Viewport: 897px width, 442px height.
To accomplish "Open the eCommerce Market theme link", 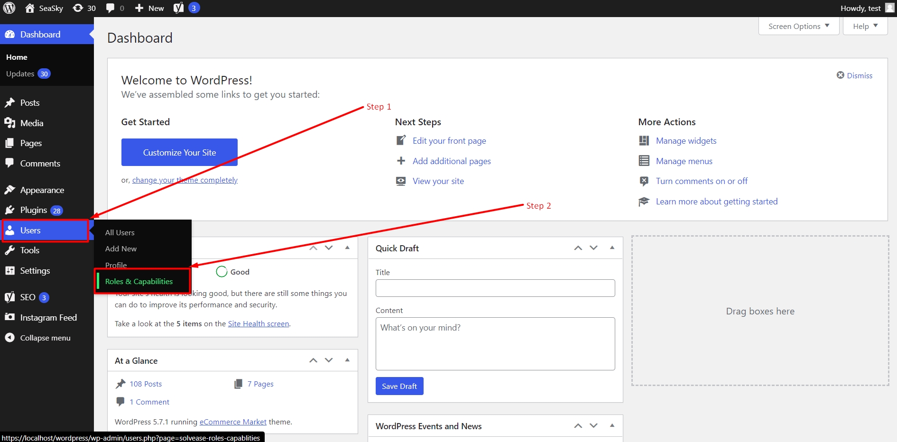I will pyautogui.click(x=233, y=422).
